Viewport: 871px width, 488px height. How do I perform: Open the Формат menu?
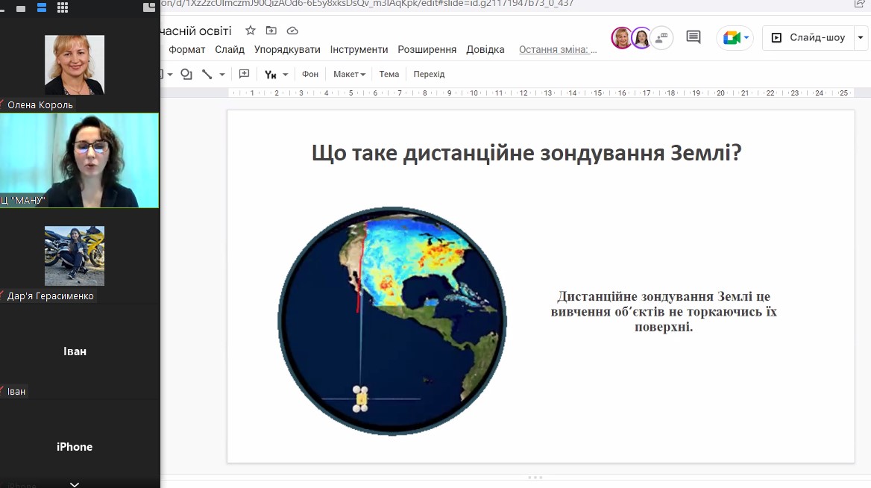[x=186, y=49]
